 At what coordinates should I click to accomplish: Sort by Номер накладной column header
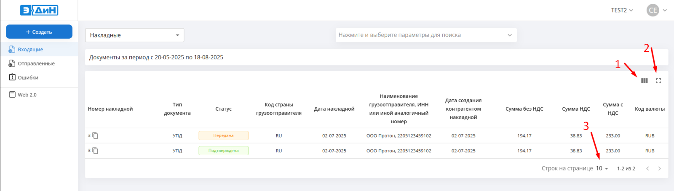[110, 109]
